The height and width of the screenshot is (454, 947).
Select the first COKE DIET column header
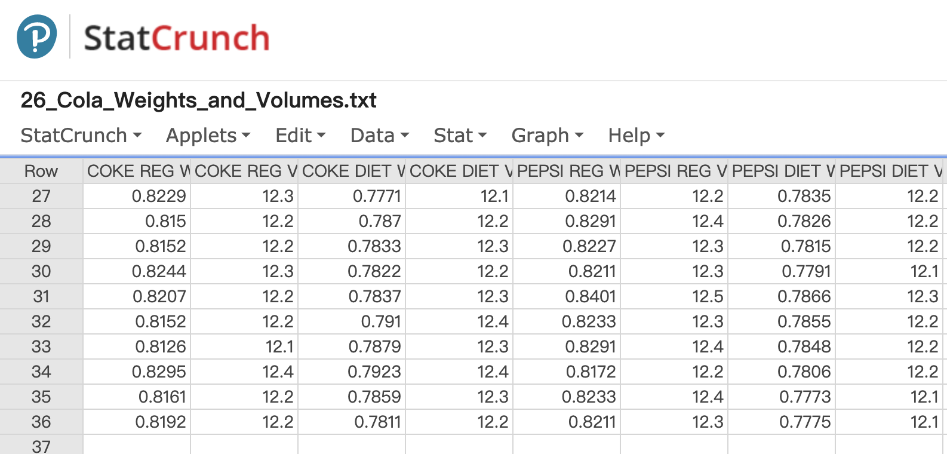352,171
